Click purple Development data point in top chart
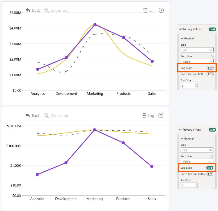The image size is (218, 211). tap(66, 57)
